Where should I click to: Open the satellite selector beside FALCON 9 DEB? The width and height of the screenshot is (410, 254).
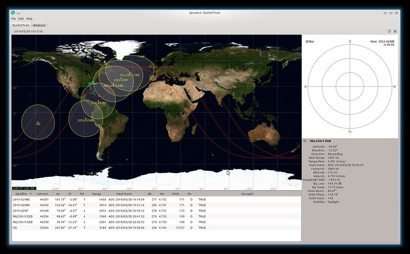(306, 141)
